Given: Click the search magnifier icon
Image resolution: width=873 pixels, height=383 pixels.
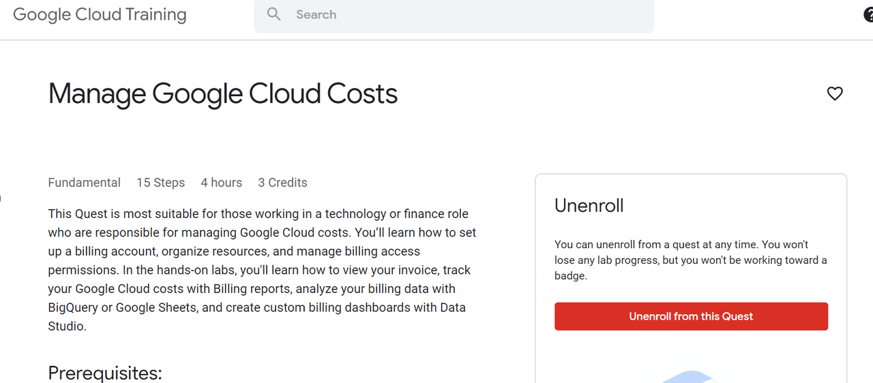Looking at the screenshot, I should pos(274,14).
